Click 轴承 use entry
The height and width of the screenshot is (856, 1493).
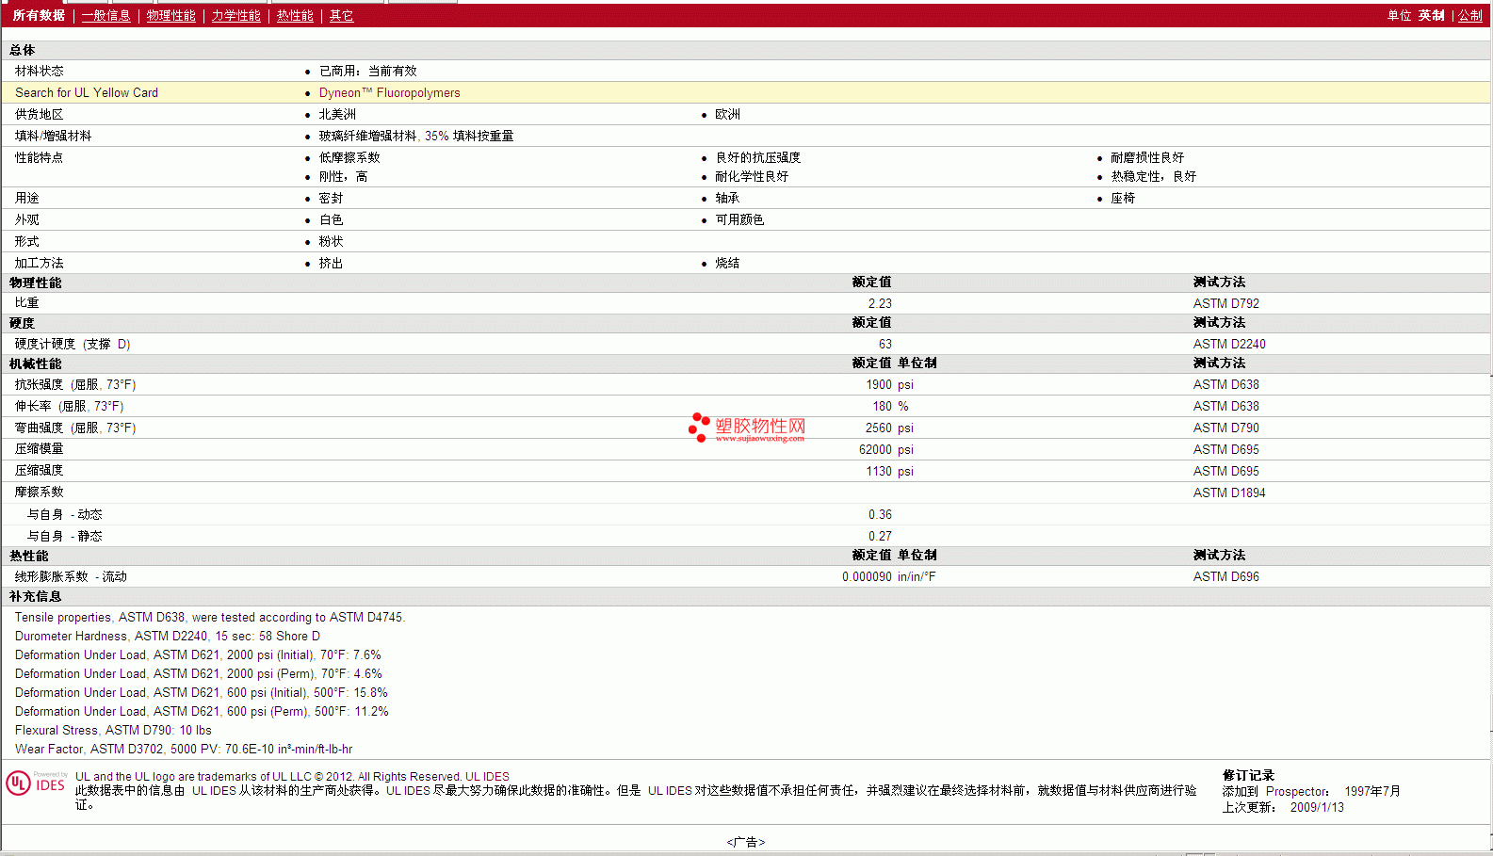click(727, 199)
